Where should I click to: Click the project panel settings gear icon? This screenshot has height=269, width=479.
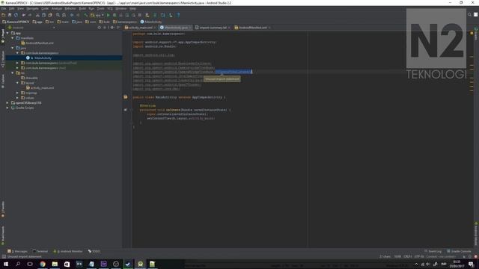point(112,28)
